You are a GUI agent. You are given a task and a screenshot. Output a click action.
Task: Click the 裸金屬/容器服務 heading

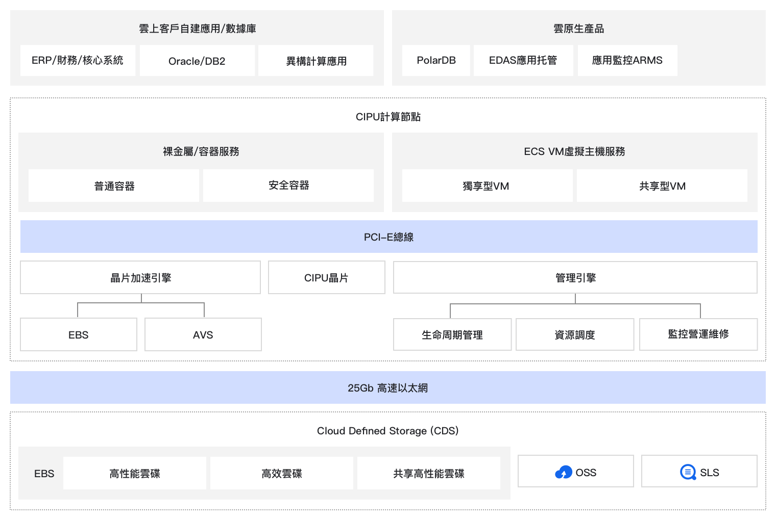201,151
